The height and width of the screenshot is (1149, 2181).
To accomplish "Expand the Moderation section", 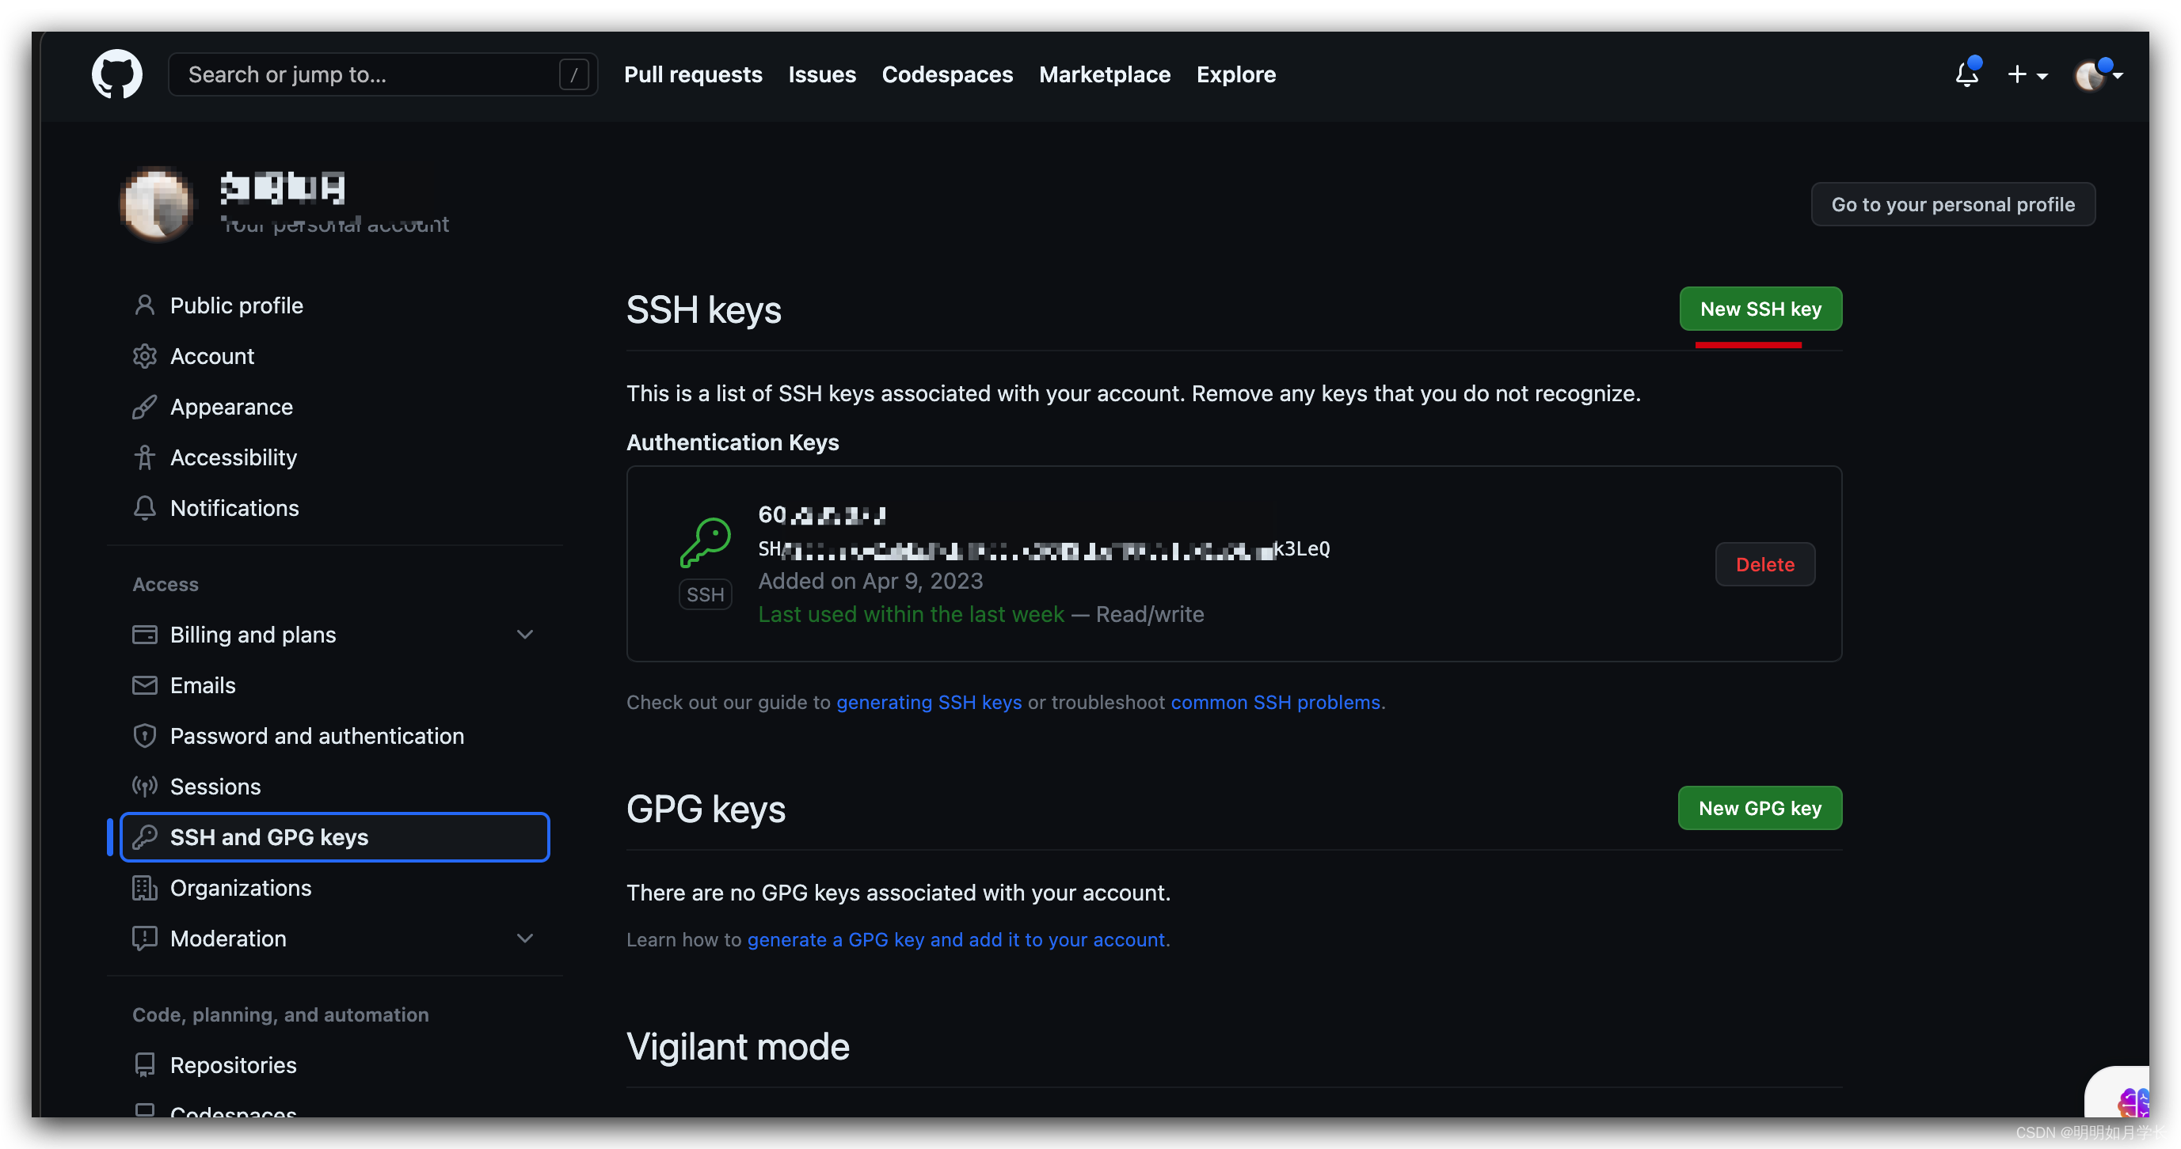I will (525, 939).
